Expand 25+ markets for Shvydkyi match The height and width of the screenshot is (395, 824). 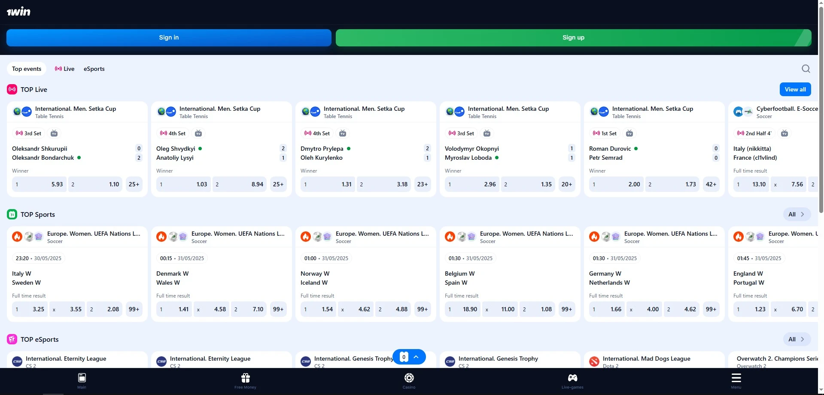coord(278,184)
